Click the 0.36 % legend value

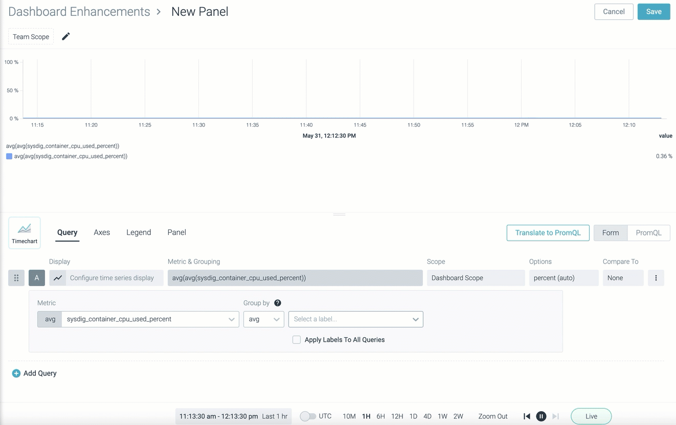click(664, 156)
